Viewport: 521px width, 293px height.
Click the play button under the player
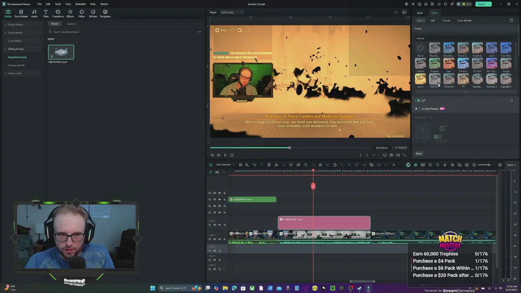(x=225, y=155)
